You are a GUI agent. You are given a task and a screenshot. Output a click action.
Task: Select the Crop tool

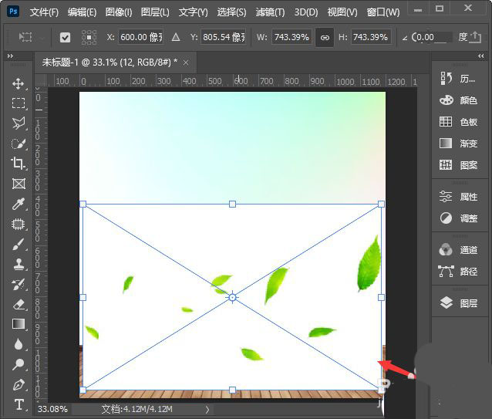[x=19, y=164]
